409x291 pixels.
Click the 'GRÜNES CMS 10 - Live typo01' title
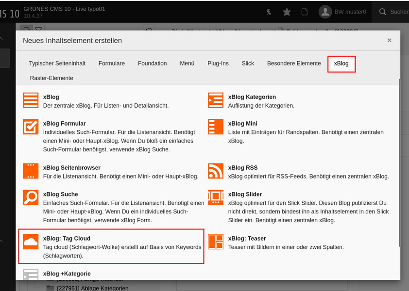pos(65,9)
